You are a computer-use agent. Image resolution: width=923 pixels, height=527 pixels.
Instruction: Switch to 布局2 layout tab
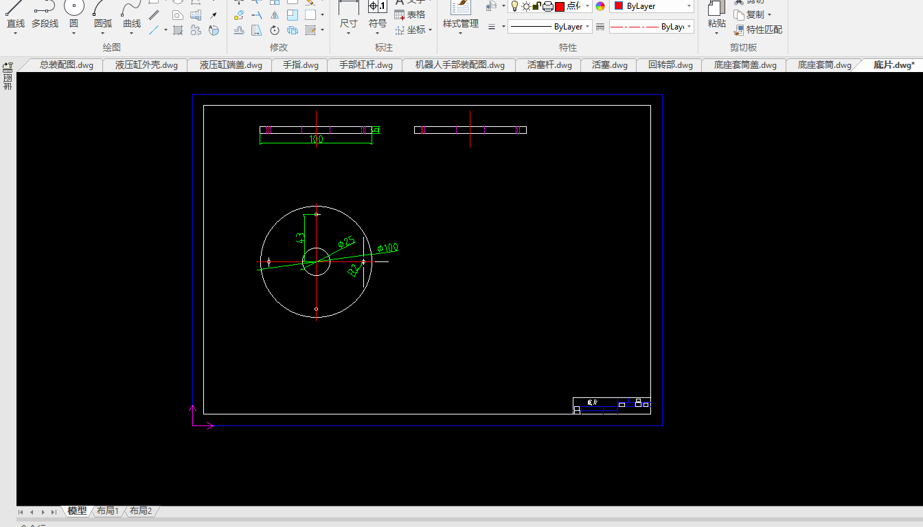click(x=141, y=511)
